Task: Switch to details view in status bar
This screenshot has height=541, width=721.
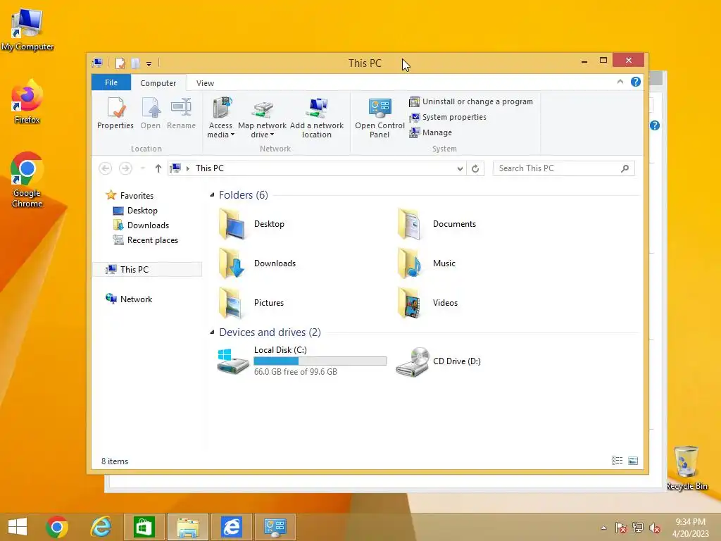Action: point(617,461)
